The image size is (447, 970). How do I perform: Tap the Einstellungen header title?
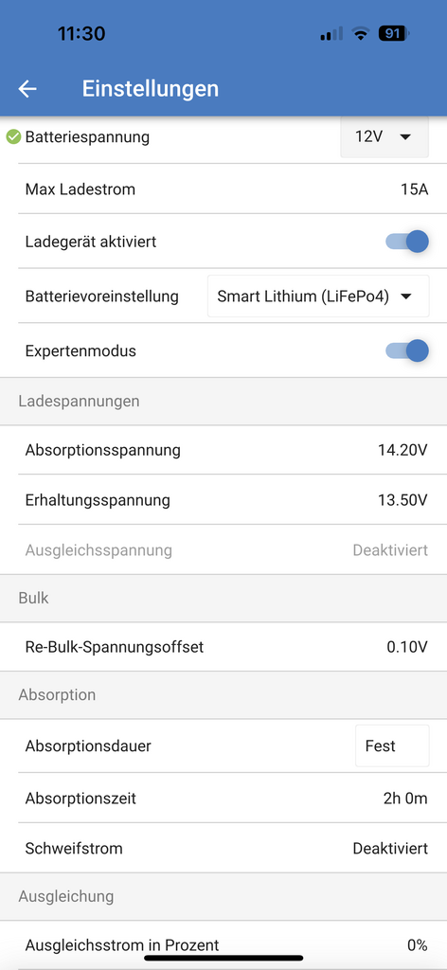tap(151, 88)
